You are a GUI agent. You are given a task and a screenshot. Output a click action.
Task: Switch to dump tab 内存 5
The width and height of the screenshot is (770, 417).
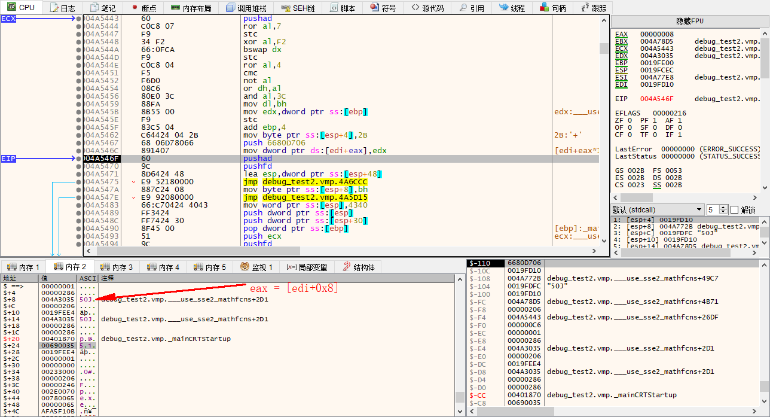pyautogui.click(x=210, y=267)
